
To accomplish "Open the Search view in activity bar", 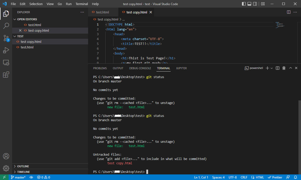I will (6, 26).
